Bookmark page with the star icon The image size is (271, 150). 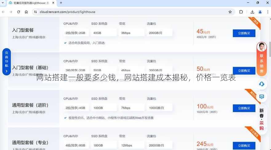point(230,12)
